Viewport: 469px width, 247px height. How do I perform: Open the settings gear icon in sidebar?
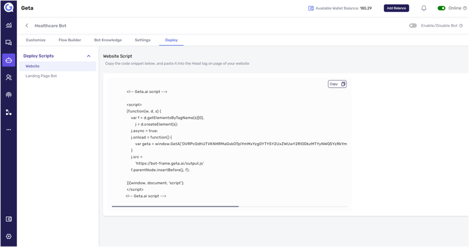[9, 236]
